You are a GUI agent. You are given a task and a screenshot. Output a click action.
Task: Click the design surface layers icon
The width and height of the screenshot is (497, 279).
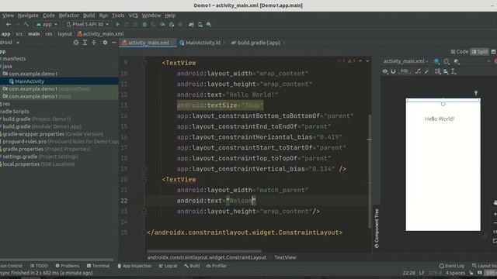click(436, 61)
